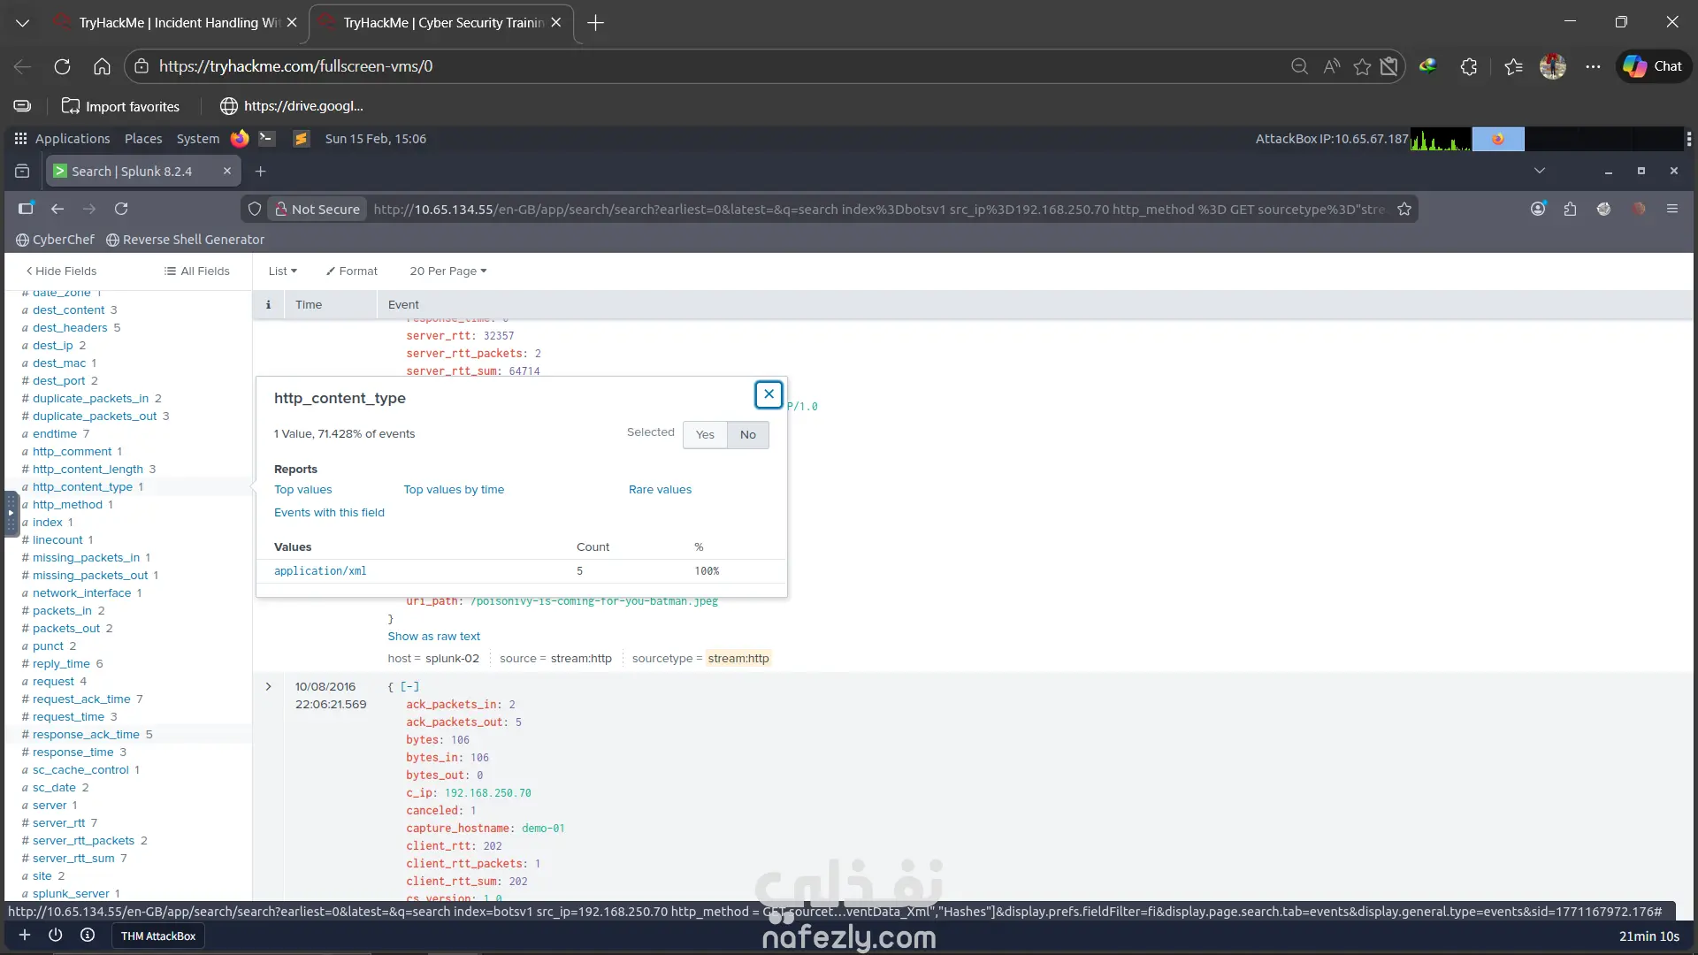This screenshot has height=955, width=1698.
Task: Click the application/xml value
Action: pyautogui.click(x=320, y=571)
